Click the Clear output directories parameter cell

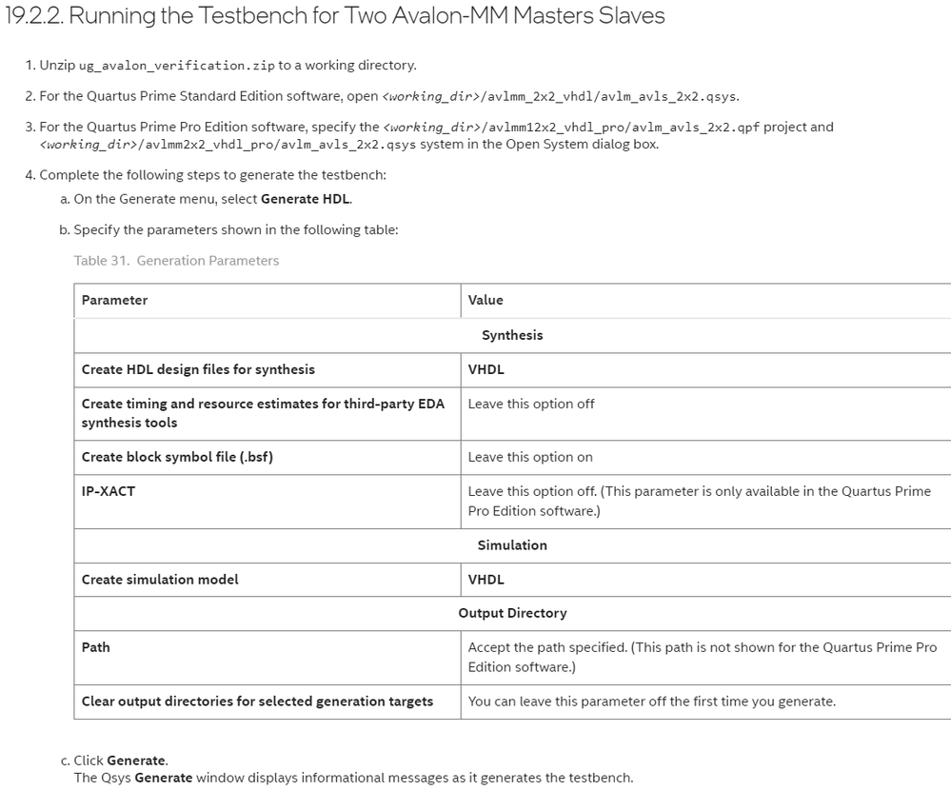click(x=257, y=702)
